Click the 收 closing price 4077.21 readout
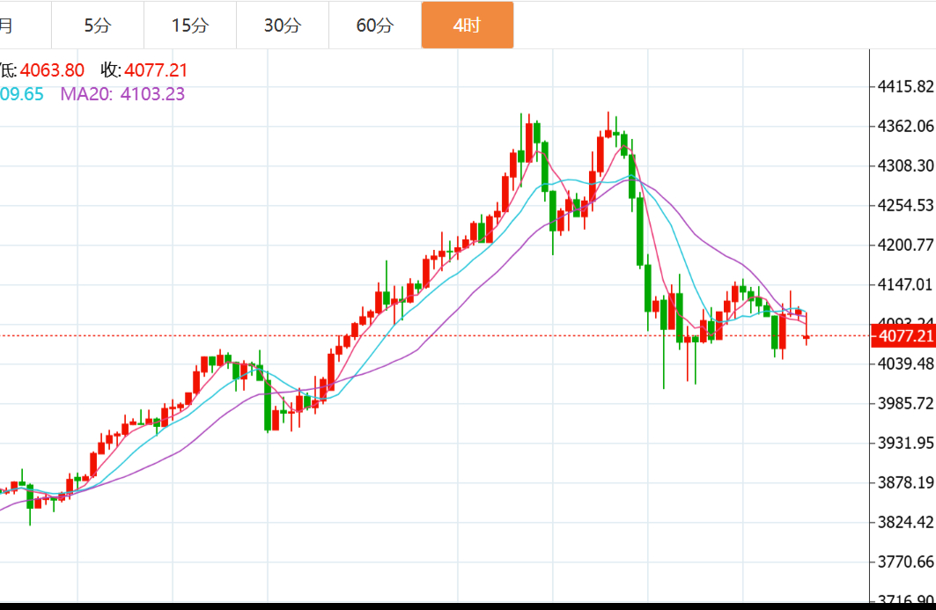This screenshot has height=610, width=936. pyautogui.click(x=144, y=70)
